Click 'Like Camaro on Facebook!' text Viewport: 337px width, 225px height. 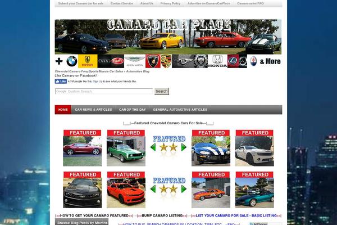[76, 75]
